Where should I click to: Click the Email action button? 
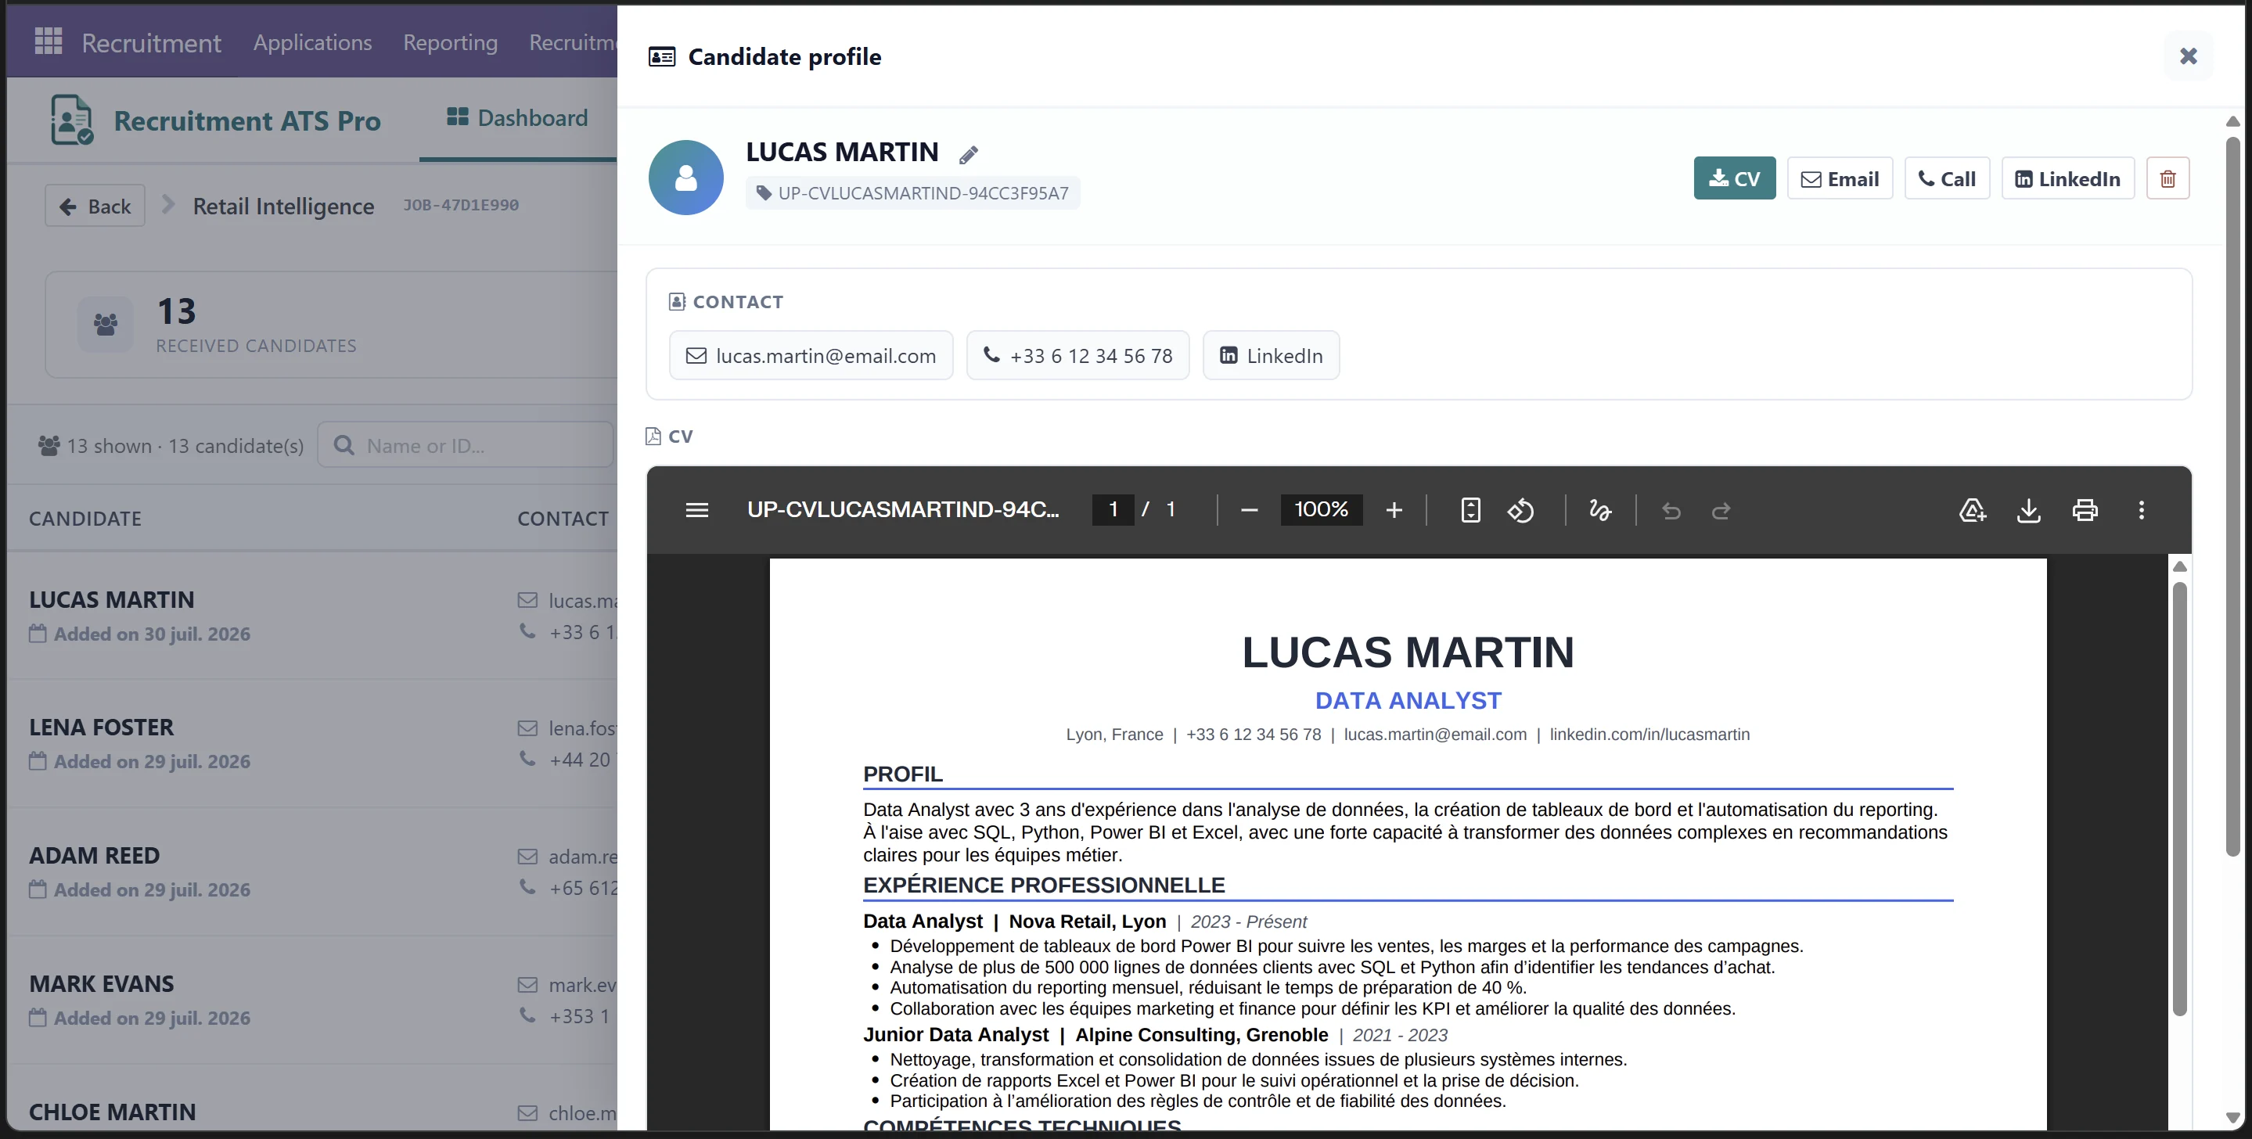pos(1840,178)
